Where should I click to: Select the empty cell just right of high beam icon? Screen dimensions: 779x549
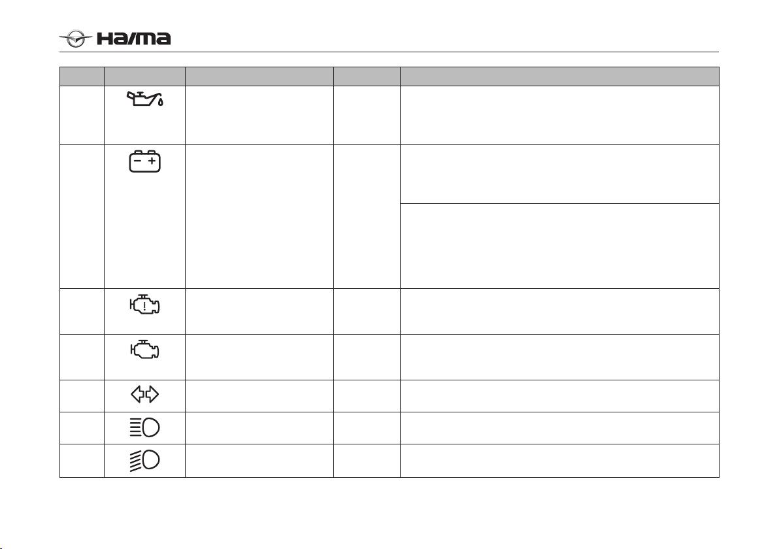[259, 428]
